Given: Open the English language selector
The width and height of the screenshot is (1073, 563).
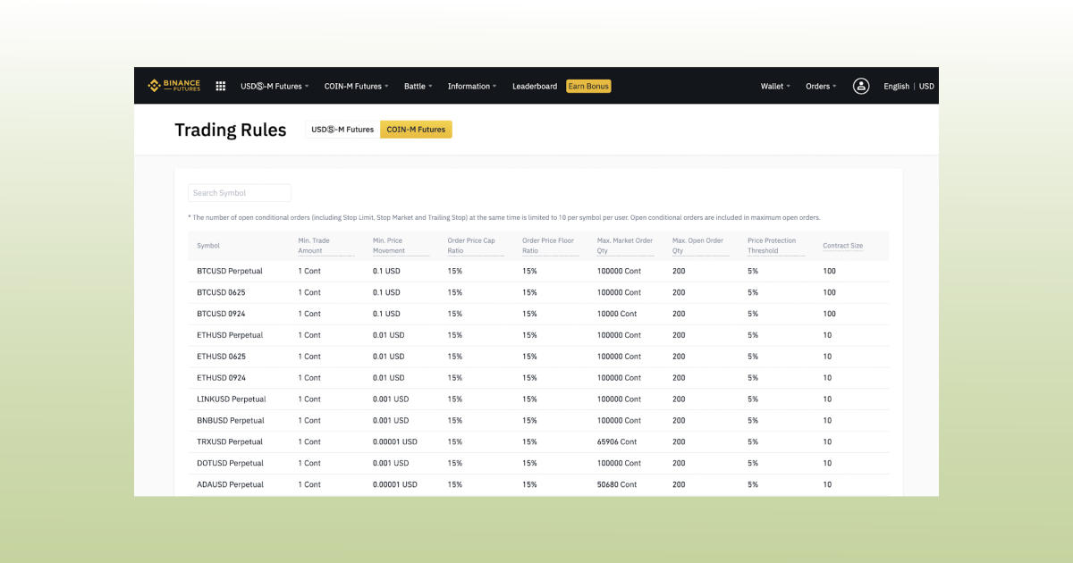Looking at the screenshot, I should point(896,86).
